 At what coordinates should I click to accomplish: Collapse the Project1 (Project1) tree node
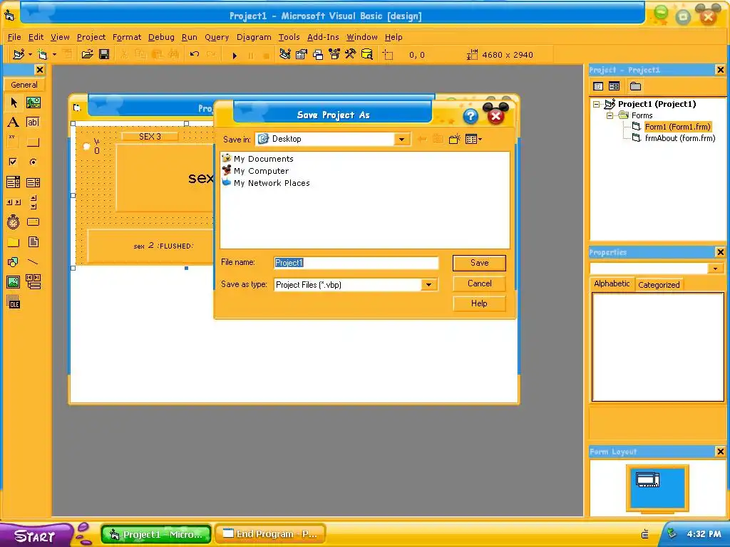tap(597, 104)
